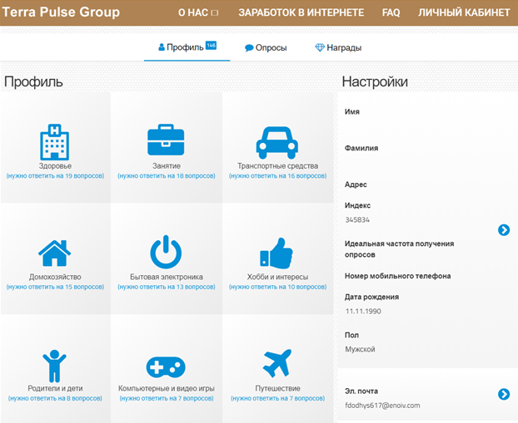Select the Занятие briefcase icon
Image resolution: width=518 pixels, height=423 pixels.
coord(166,140)
